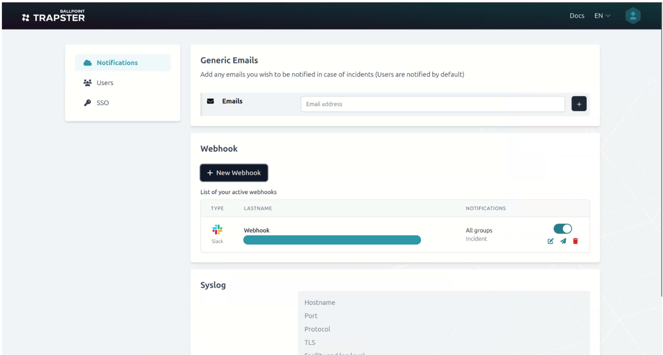
Task: Toggle the All groups notification switch off
Action: pos(562,229)
